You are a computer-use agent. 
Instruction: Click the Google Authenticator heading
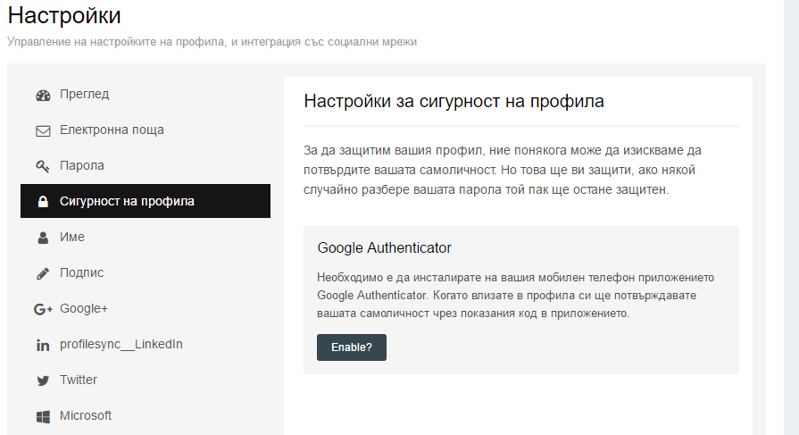pos(384,247)
